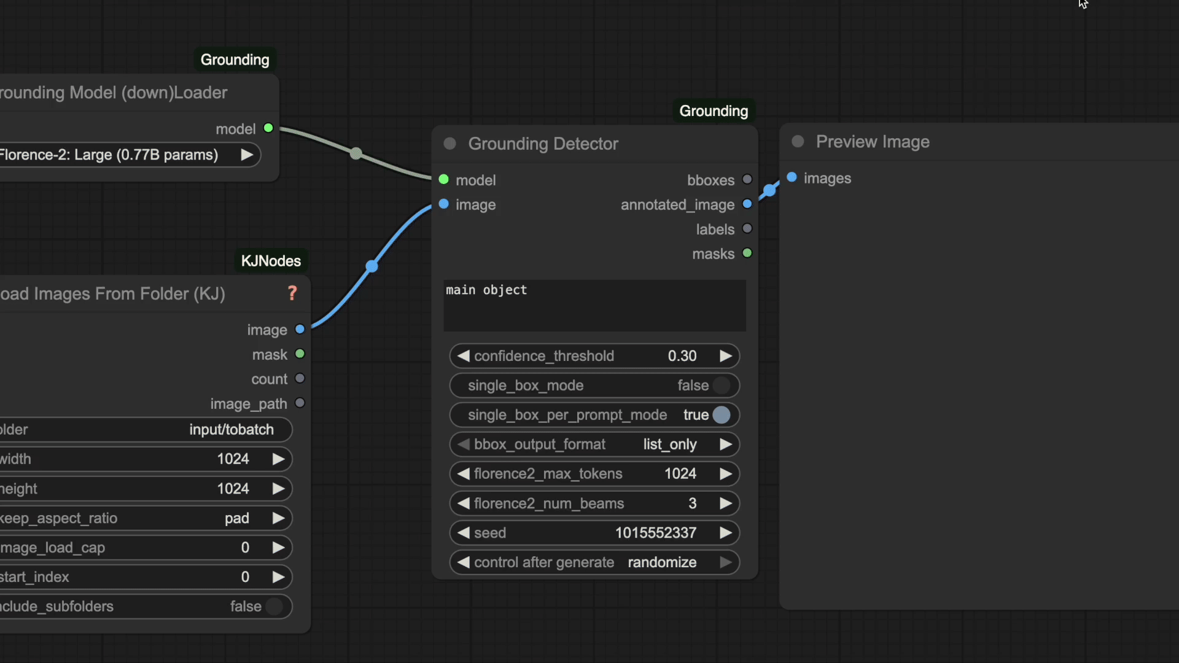Select image input socket on Grounding Detector
This screenshot has height=663, width=1179.
pyautogui.click(x=444, y=204)
